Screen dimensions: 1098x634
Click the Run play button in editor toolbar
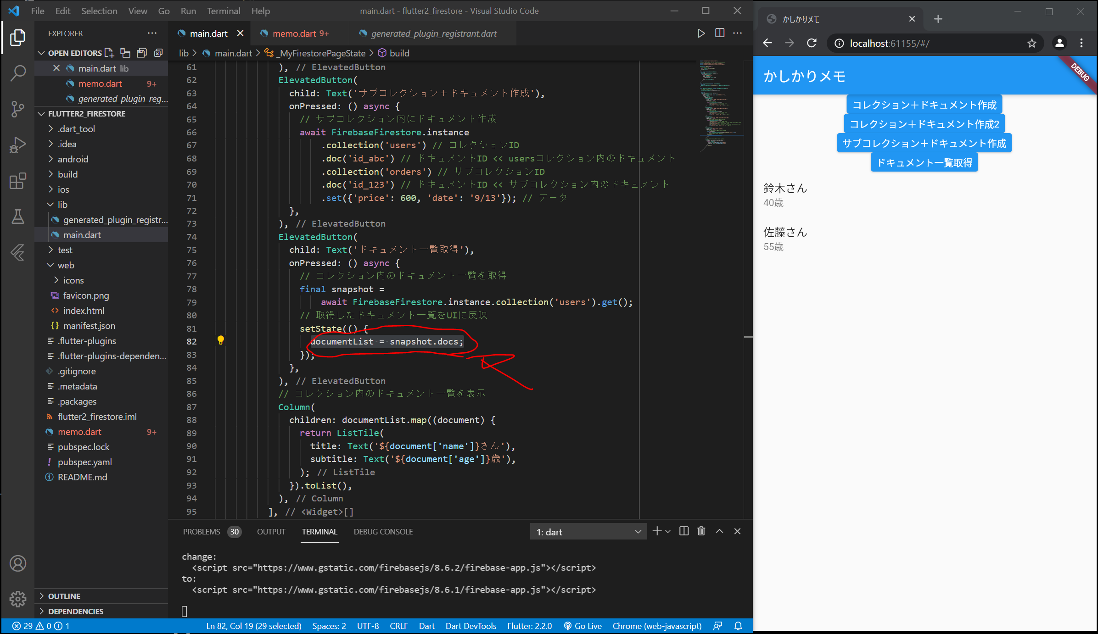coord(701,33)
